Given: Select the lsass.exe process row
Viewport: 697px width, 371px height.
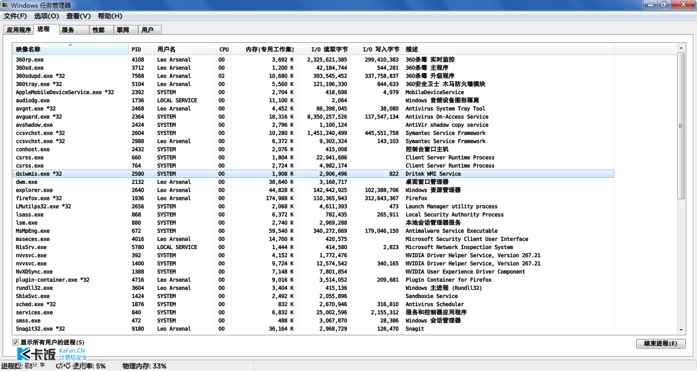Looking at the screenshot, I should [313, 215].
